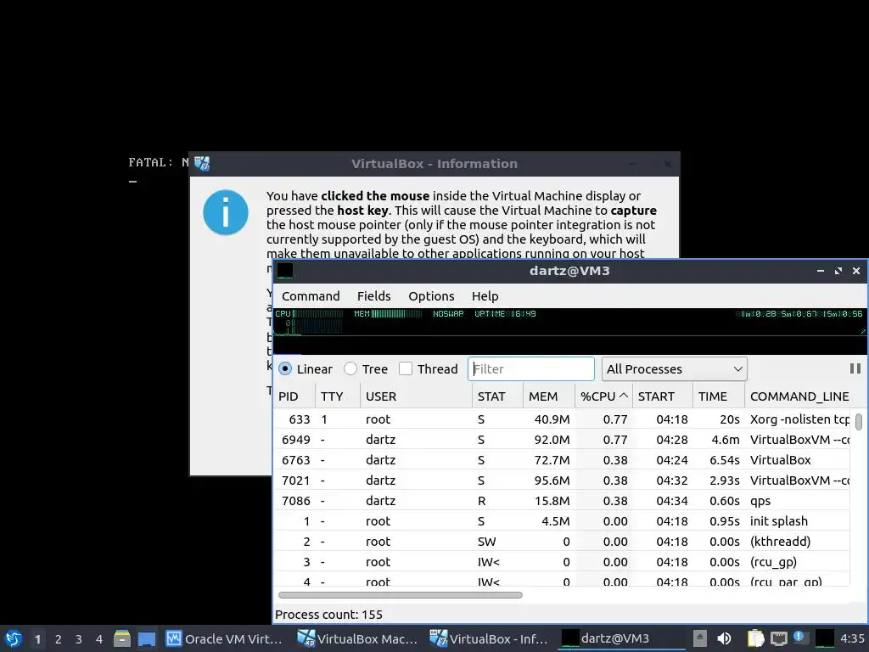Sort by COMMAND_LINE column header
The width and height of the screenshot is (869, 652).
coord(797,396)
